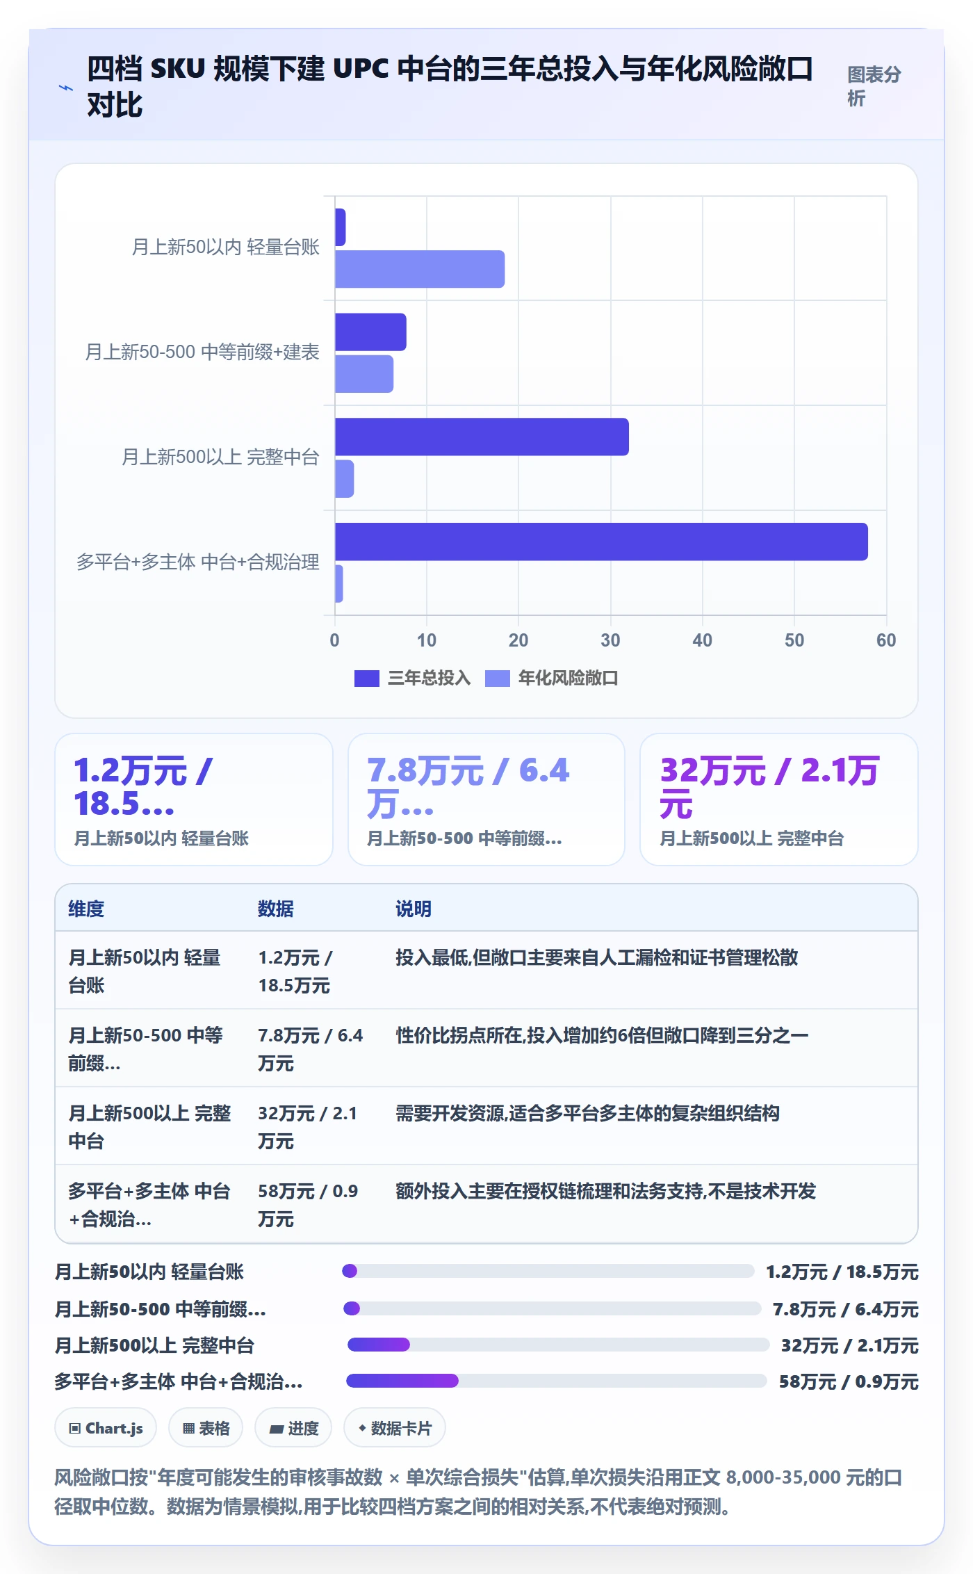The width and height of the screenshot is (973, 1574).
Task: Click the 维度 column header
Action: (86, 909)
